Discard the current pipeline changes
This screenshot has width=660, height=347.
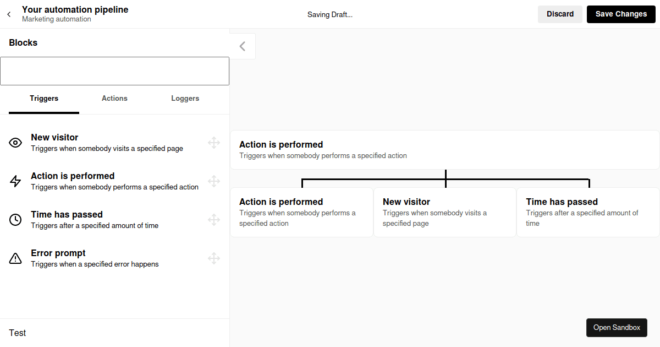pyautogui.click(x=560, y=14)
